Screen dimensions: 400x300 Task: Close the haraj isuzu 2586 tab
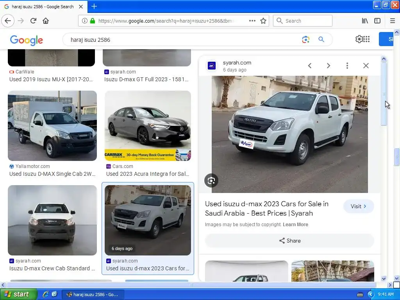click(81, 7)
